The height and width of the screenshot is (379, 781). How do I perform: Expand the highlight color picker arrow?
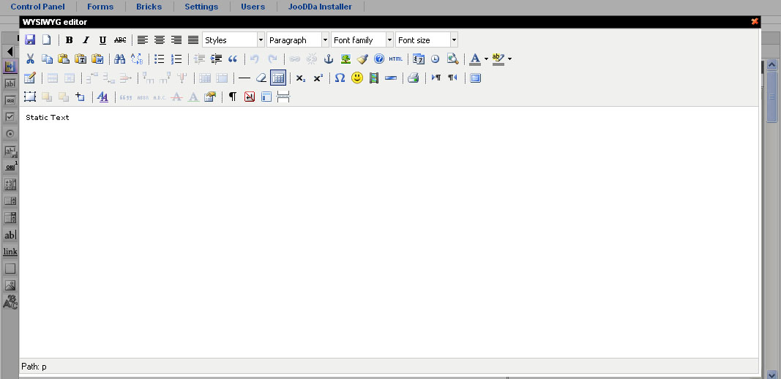509,59
